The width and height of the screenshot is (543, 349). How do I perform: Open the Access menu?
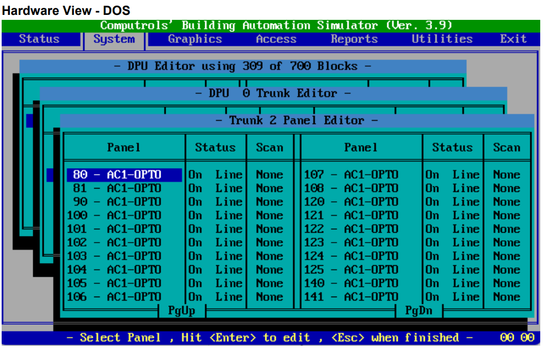(x=276, y=39)
